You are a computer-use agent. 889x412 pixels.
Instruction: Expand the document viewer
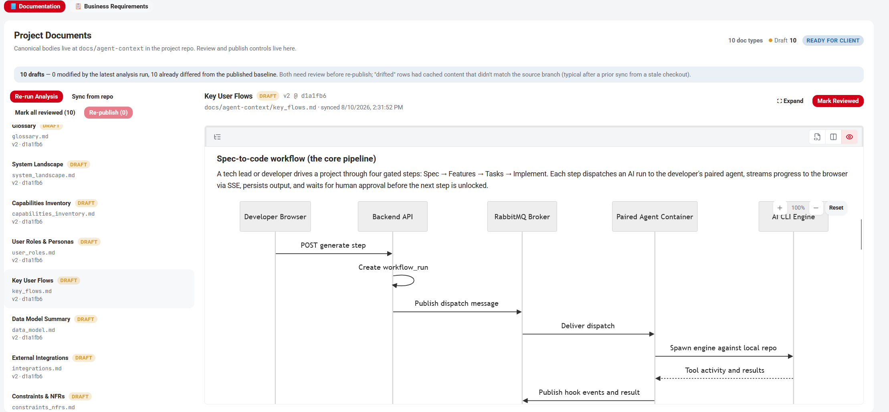790,101
